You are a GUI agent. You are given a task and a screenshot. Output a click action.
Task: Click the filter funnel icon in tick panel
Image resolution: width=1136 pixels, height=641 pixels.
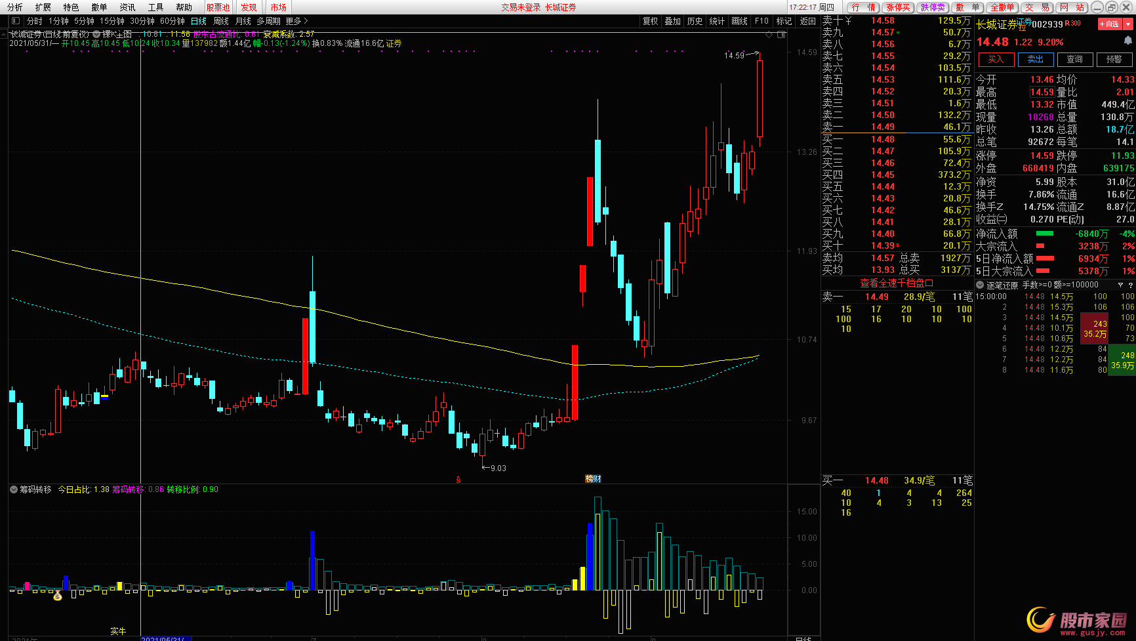[x=1120, y=285]
